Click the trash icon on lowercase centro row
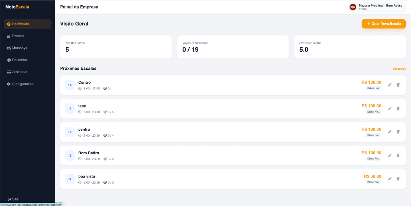411x206 pixels. [x=398, y=132]
